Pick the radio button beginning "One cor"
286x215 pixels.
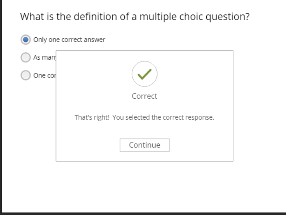pos(26,75)
